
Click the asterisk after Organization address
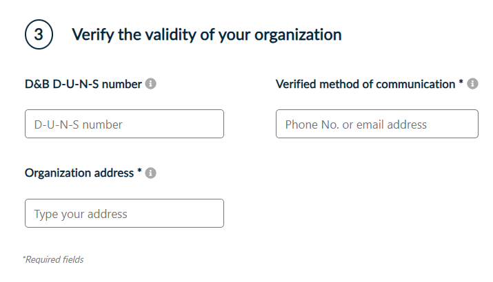139,173
